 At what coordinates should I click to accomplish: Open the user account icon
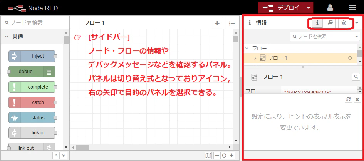point(330,8)
